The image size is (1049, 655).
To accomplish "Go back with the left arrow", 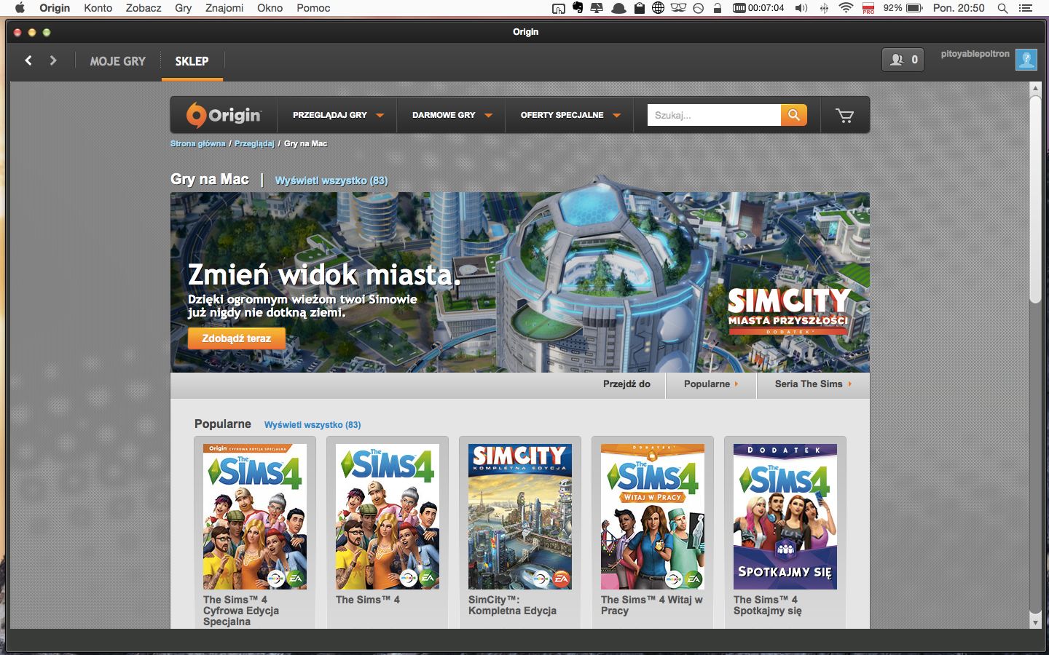I will 28,60.
